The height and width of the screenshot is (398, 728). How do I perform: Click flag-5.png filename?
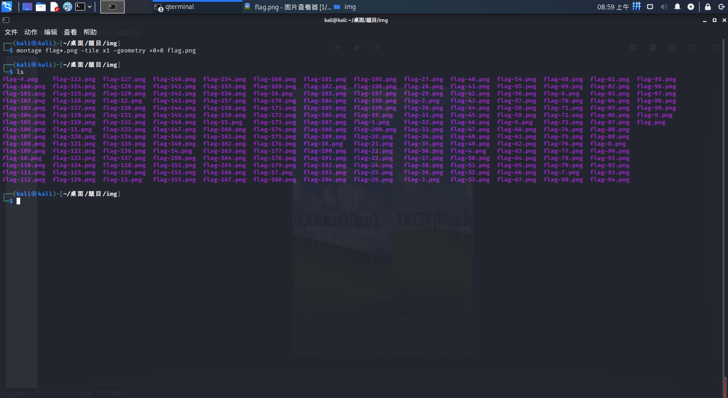[515, 122]
